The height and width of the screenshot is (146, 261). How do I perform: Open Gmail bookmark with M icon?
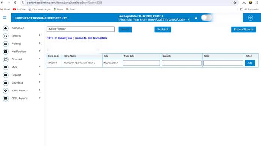5,9
